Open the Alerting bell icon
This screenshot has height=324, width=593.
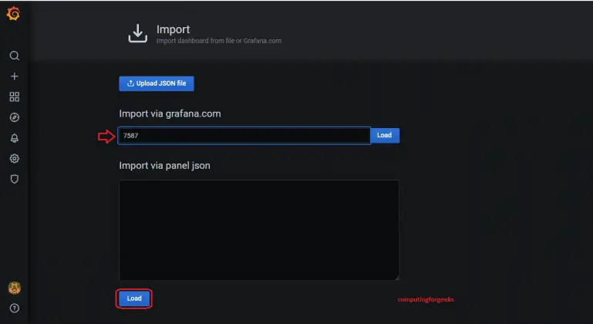14,138
